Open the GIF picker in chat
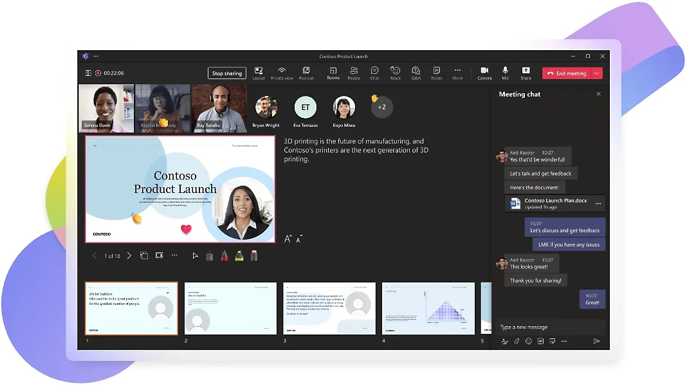 tap(540, 342)
